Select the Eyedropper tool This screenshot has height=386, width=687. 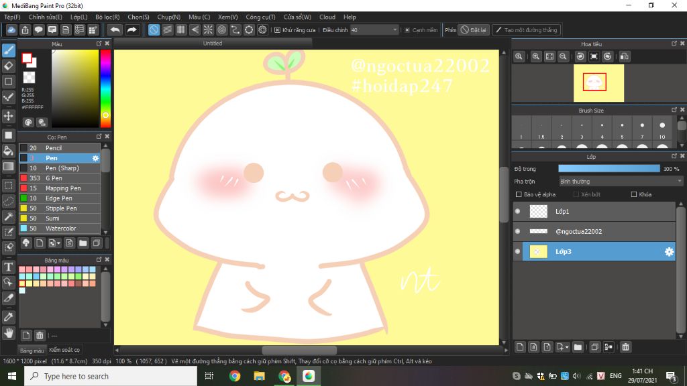[x=8, y=317]
